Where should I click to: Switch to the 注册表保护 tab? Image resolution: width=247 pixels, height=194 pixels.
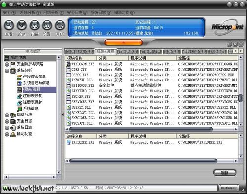coord(151,52)
